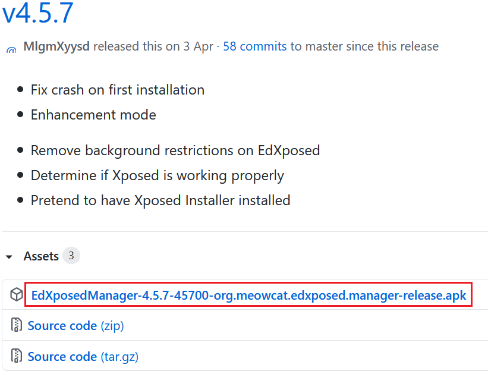The width and height of the screenshot is (488, 374).
Task: Open MlgmXyysd's user profile link
Action: pyautogui.click(x=56, y=46)
